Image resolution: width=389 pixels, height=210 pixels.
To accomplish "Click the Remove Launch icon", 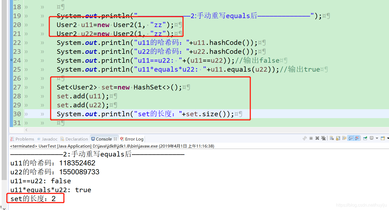I will click(317, 138).
